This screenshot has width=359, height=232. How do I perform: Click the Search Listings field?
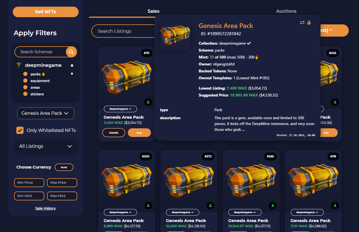(123, 31)
